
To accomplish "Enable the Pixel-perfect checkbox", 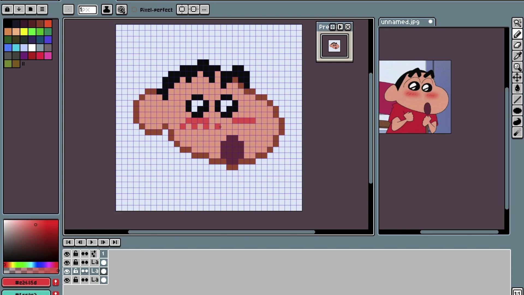I will point(134,10).
